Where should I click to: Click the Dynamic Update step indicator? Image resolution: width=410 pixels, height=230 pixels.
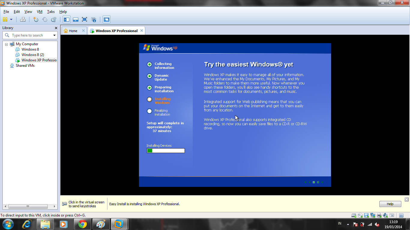[149, 76]
